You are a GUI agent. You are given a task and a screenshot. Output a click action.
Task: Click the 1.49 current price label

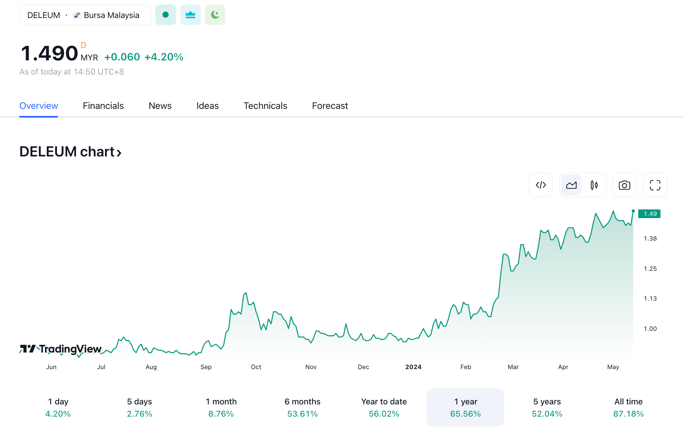[650, 214]
